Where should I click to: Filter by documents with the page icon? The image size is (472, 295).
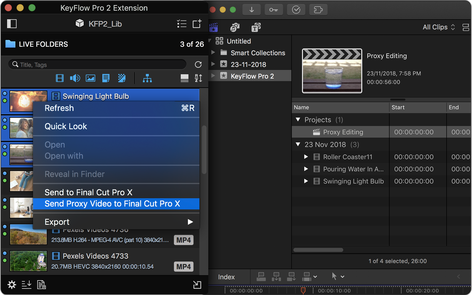point(106,78)
